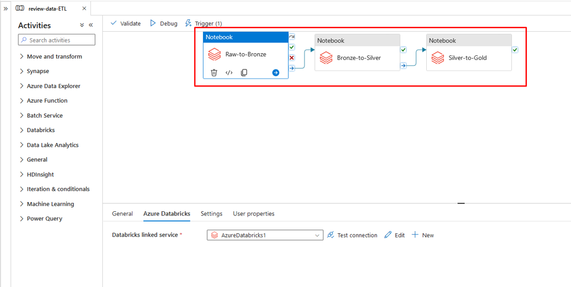Select the Silver-to-Gold notebook activity

[x=469, y=52]
